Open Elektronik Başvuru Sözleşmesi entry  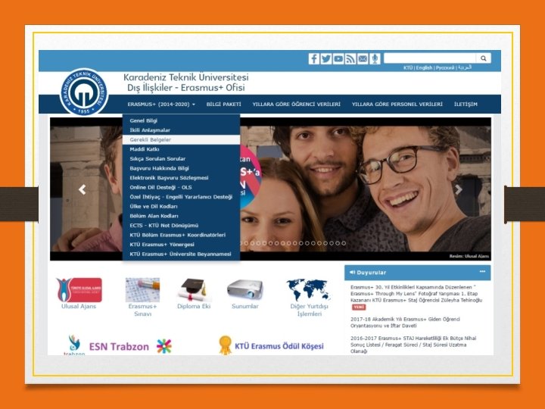click(x=181, y=178)
